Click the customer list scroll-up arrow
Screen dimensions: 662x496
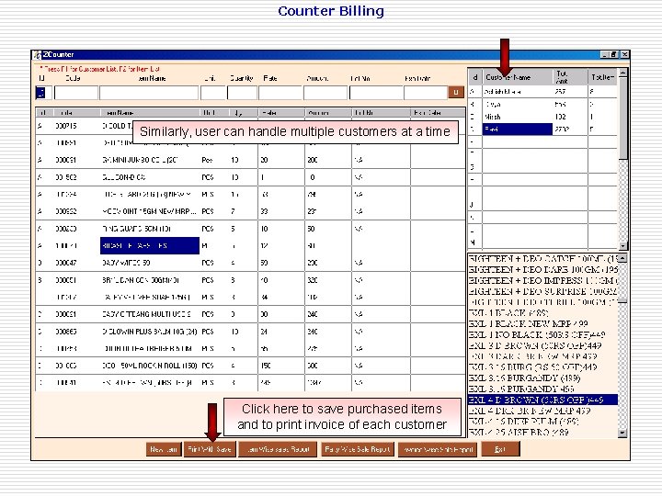coord(622,73)
